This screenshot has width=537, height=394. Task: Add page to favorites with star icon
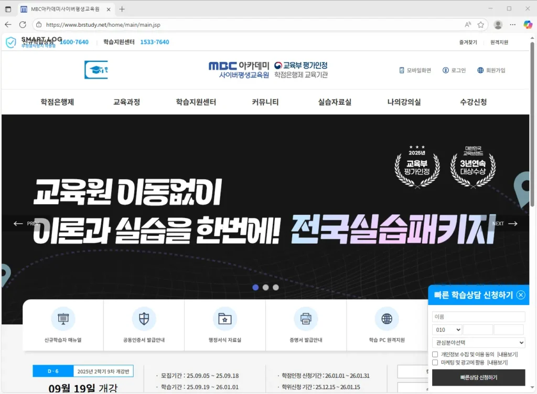481,25
